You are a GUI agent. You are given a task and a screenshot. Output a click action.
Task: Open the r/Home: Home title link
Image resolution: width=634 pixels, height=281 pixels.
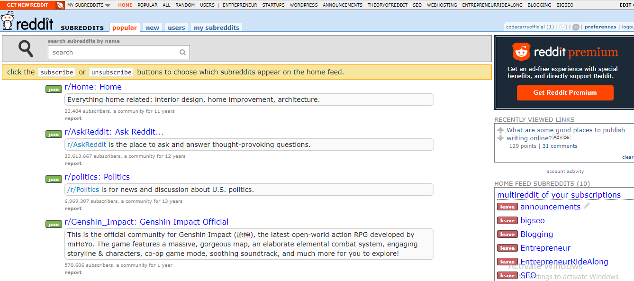tap(93, 87)
